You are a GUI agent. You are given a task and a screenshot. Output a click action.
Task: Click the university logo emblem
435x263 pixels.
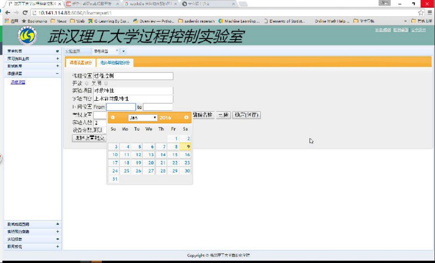[x=27, y=35]
